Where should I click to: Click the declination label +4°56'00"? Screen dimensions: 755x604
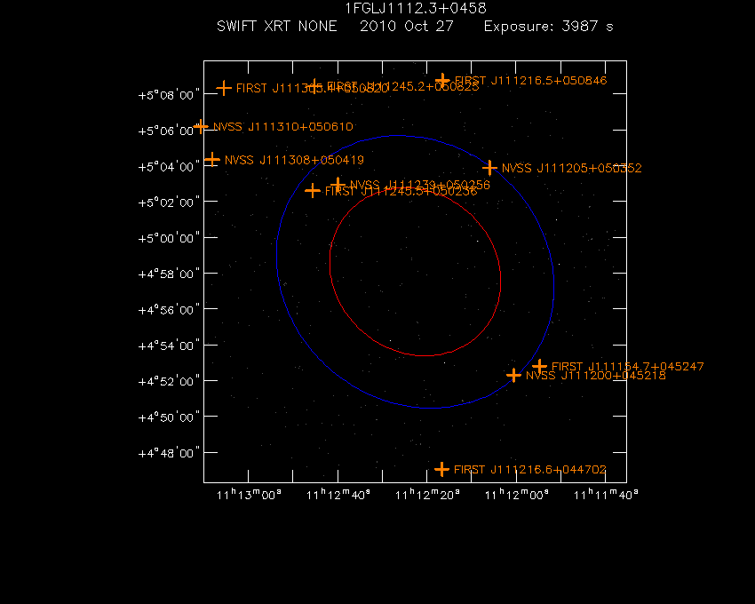tap(169, 310)
